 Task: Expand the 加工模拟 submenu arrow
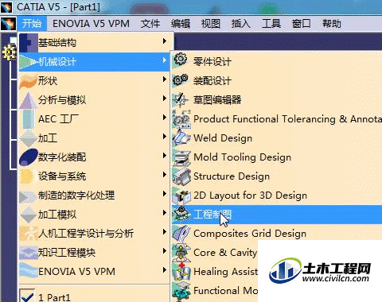[165, 213]
